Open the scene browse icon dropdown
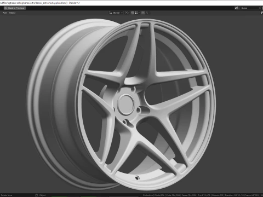The height and width of the screenshot is (197, 263). (237, 8)
